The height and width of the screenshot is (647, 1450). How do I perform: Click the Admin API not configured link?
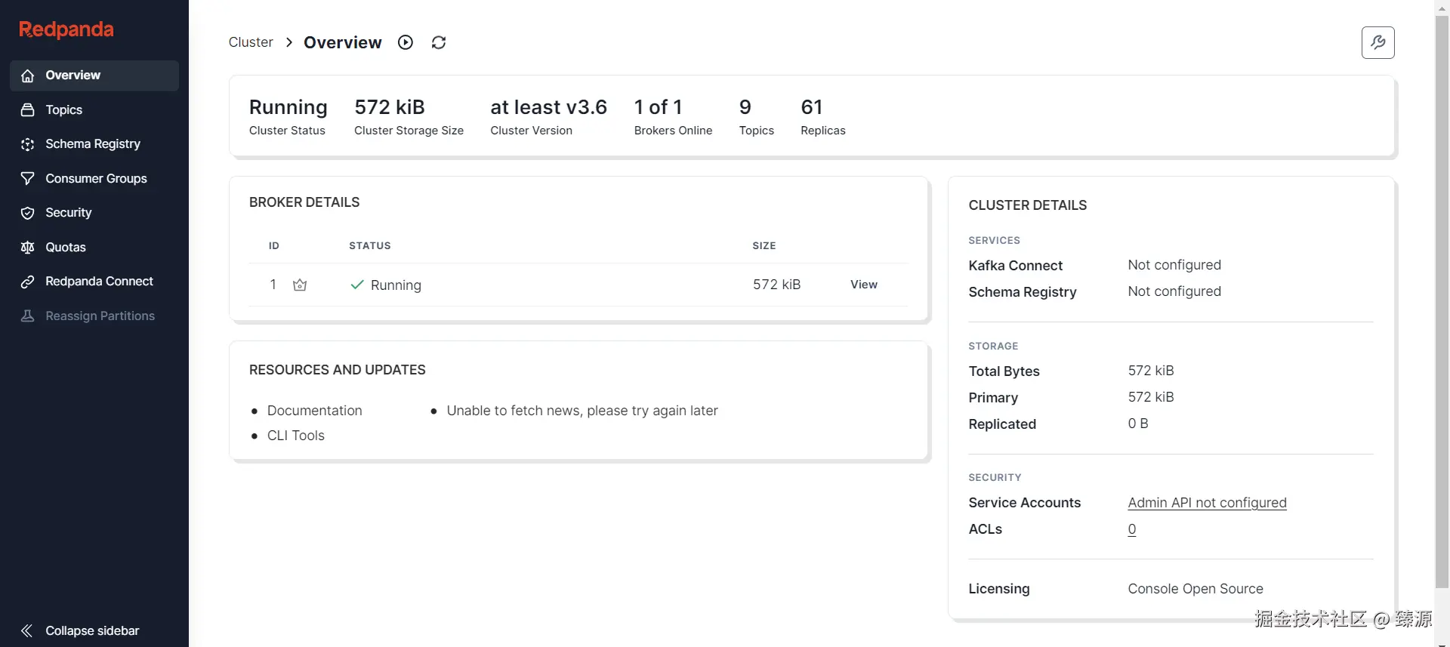[1207, 503]
